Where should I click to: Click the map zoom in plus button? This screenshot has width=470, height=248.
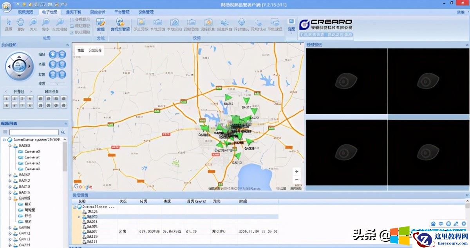point(297,171)
